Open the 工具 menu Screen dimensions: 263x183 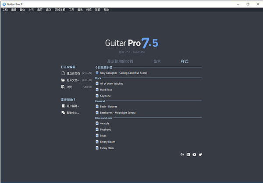[71, 10]
